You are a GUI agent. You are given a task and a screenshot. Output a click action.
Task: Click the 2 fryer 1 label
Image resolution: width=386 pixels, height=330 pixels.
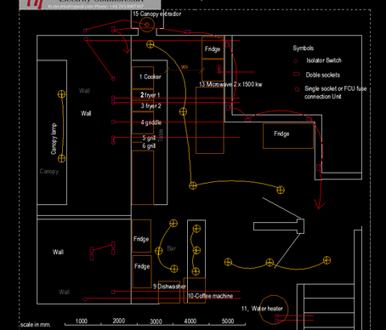150,94
